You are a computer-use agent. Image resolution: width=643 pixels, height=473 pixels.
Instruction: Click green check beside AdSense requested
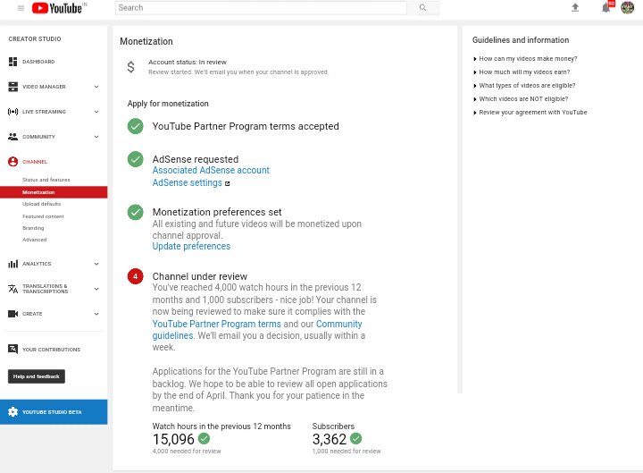click(136, 159)
